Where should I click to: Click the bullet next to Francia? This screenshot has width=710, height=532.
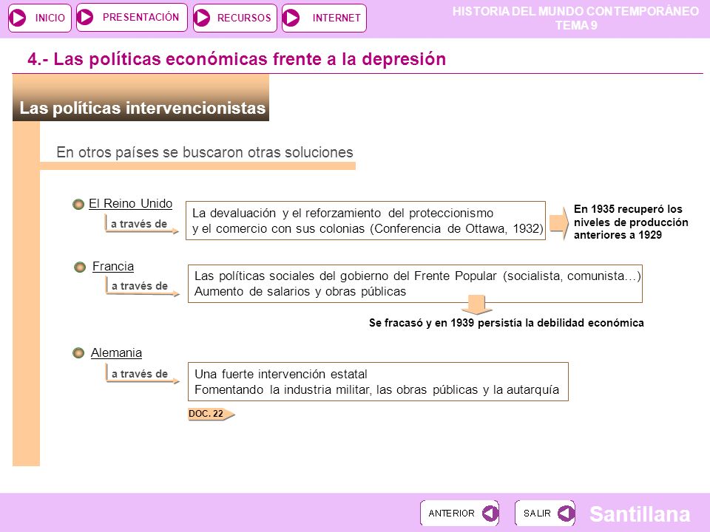click(x=80, y=267)
